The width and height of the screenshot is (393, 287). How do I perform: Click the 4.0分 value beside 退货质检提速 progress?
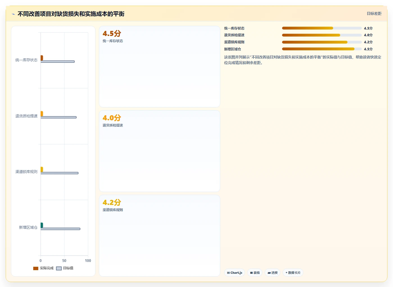368,35
